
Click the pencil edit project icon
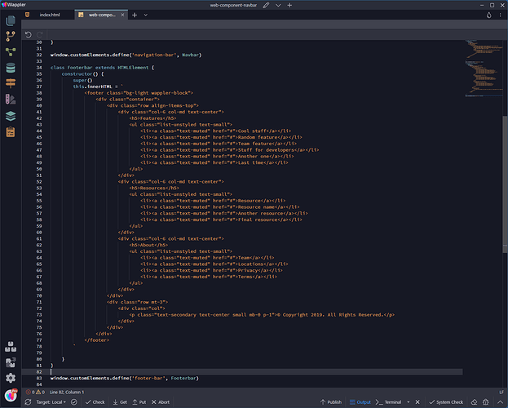click(266, 5)
